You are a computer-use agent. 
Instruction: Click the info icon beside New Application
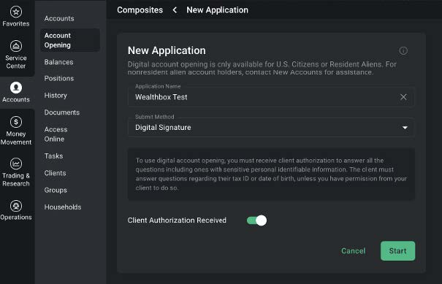[x=403, y=50]
